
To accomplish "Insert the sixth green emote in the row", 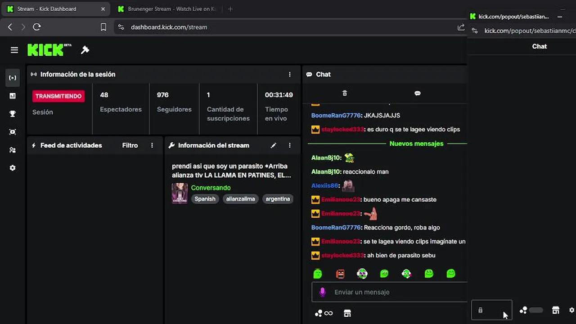I will [x=429, y=273].
